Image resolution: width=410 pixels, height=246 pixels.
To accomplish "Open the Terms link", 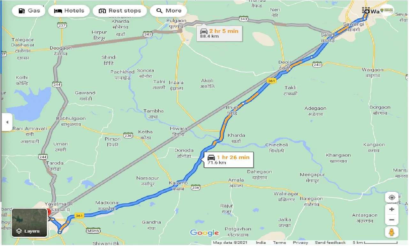I will coord(279,242).
